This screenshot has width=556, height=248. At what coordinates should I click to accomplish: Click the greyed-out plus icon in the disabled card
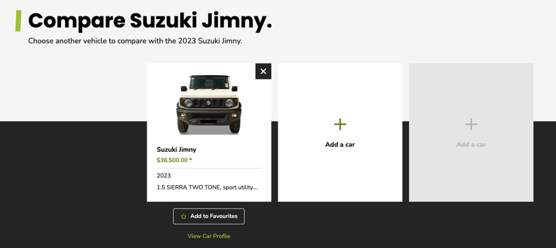click(x=471, y=125)
